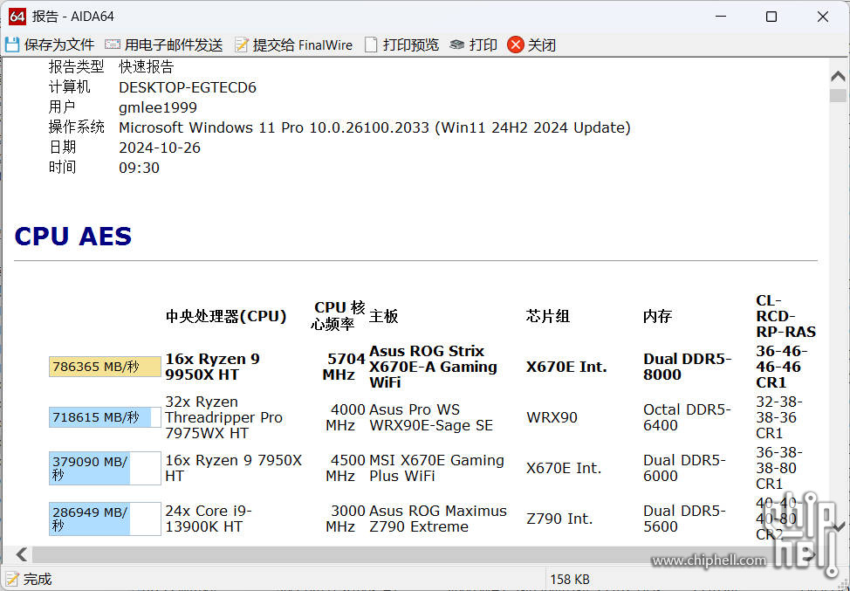The height and width of the screenshot is (591, 850).
Task: Click the yellow 786365 MB/秒 result bar
Action: 105,367
